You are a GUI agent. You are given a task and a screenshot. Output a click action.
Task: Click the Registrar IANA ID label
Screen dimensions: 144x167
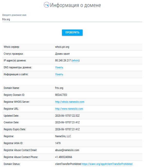pos(13,143)
